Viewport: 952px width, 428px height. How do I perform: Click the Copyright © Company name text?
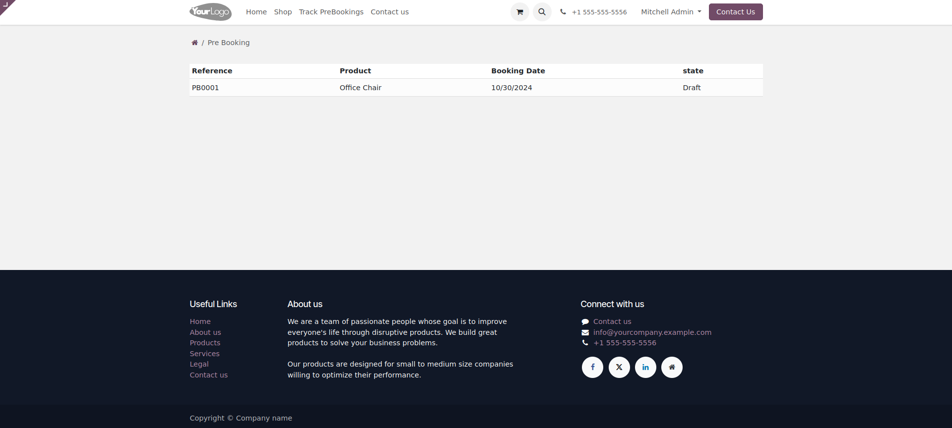(x=241, y=418)
